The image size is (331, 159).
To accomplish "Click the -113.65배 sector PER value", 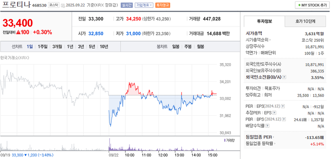I will pyautogui.click(x=314, y=138).
